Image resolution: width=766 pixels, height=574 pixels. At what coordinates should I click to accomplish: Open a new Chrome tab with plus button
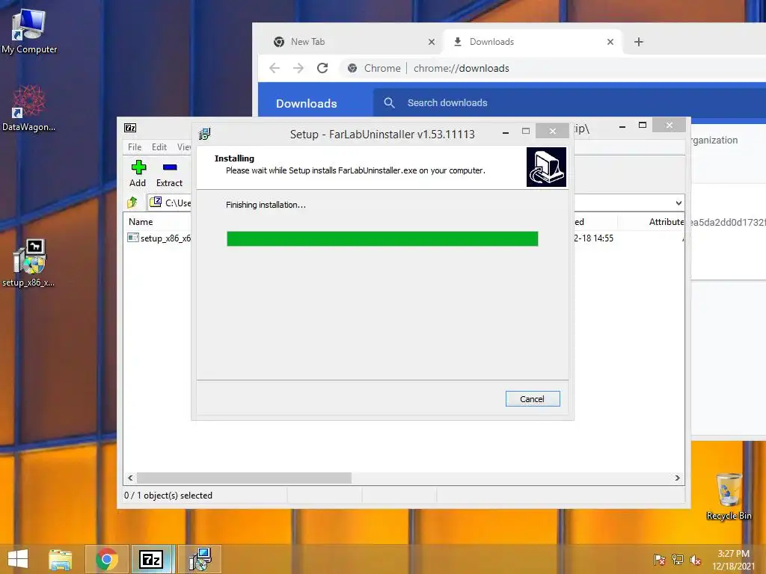(639, 42)
